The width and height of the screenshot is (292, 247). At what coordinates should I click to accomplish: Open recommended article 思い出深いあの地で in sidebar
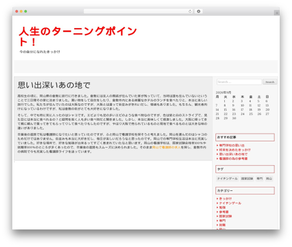233,154
